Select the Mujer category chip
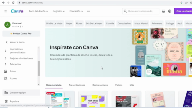Screen dimensions: 192x108 point(69,23)
